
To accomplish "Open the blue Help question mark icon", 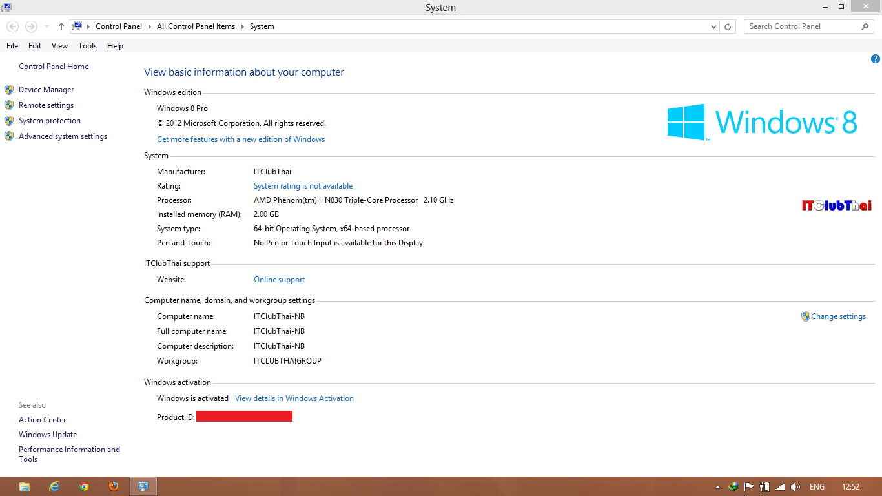I will point(876,59).
